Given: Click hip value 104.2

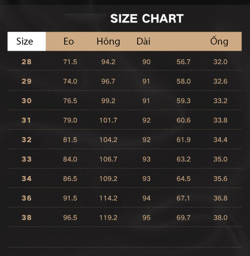Looking at the screenshot, I should [108, 140].
